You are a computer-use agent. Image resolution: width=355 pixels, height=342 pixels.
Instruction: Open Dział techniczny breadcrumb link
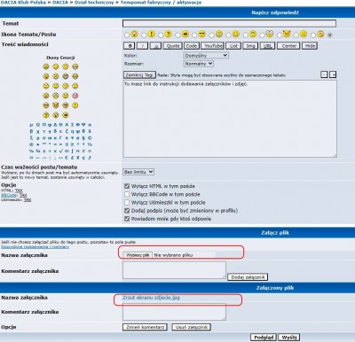pos(94,3)
